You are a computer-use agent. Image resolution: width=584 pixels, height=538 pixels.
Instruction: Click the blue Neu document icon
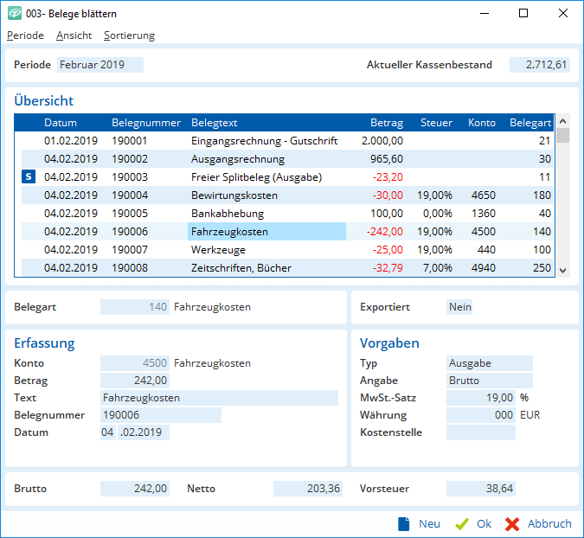[403, 523]
